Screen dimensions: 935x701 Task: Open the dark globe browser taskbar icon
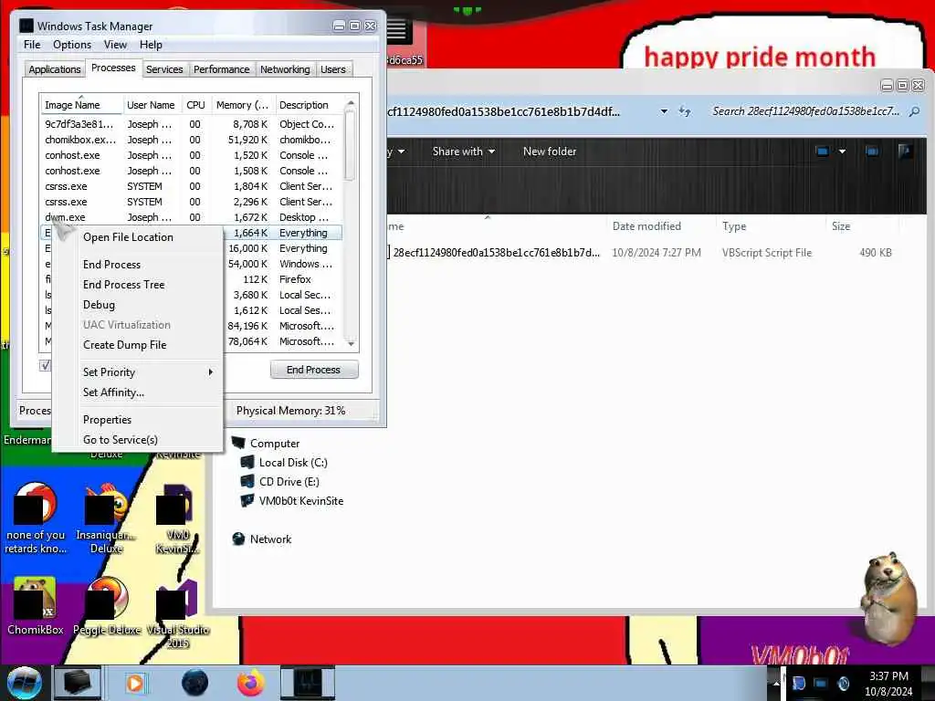pos(194,683)
